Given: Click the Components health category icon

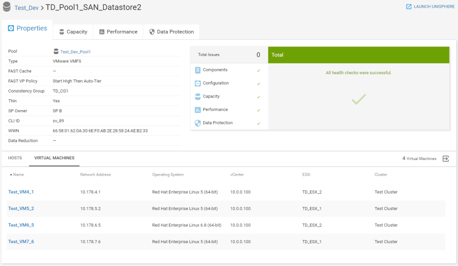Looking at the screenshot, I should [198, 70].
